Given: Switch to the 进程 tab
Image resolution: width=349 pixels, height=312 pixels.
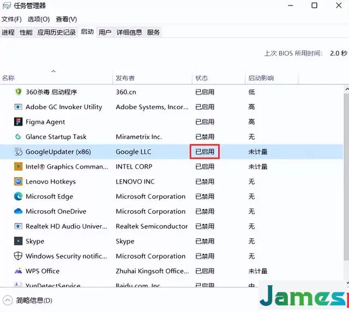Looking at the screenshot, I should 8,32.
